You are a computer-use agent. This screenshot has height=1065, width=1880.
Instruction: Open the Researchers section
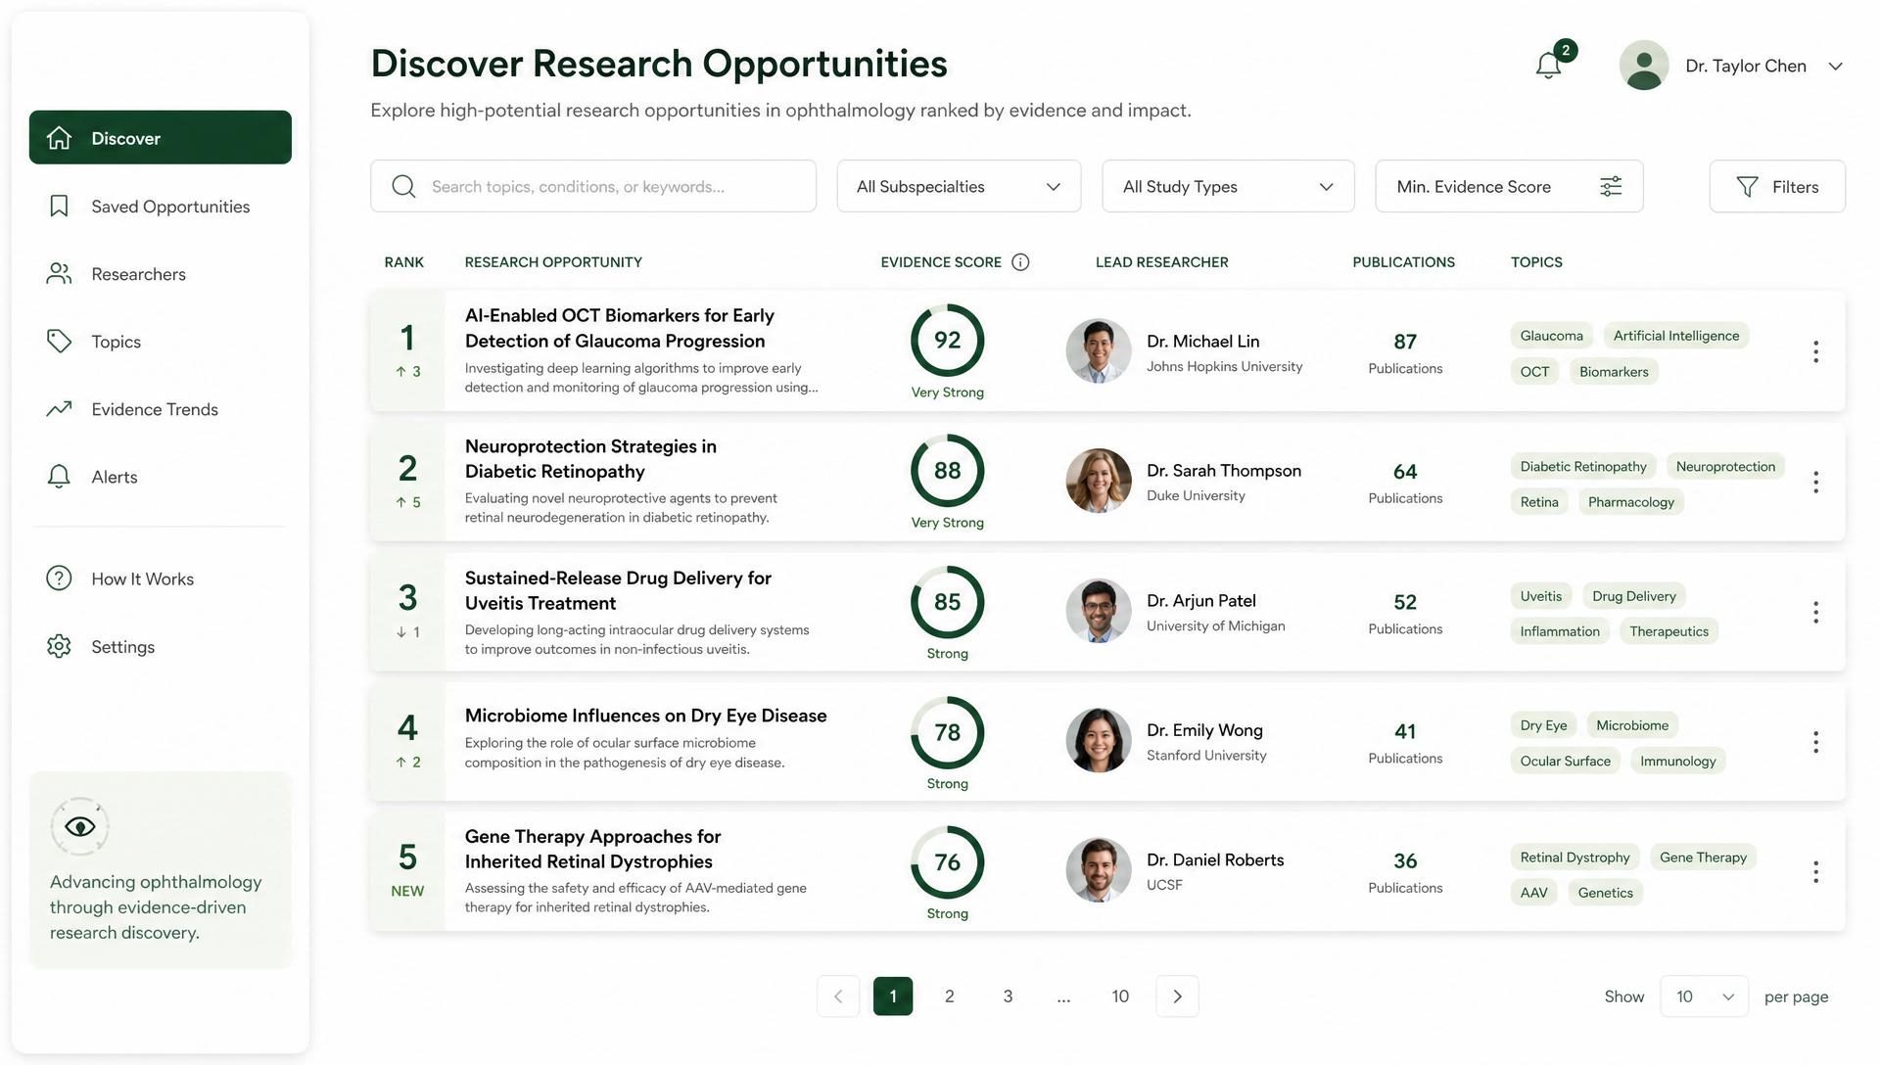point(161,274)
